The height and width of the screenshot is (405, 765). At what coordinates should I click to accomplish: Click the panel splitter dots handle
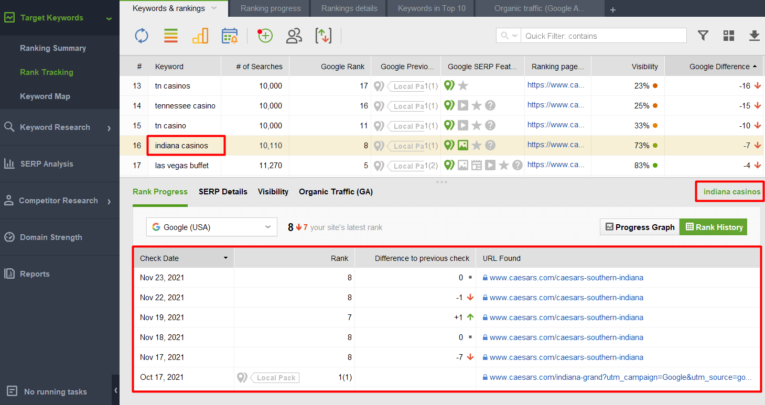click(x=441, y=182)
